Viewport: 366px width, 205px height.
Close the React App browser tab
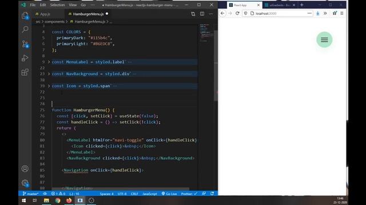coord(258,5)
